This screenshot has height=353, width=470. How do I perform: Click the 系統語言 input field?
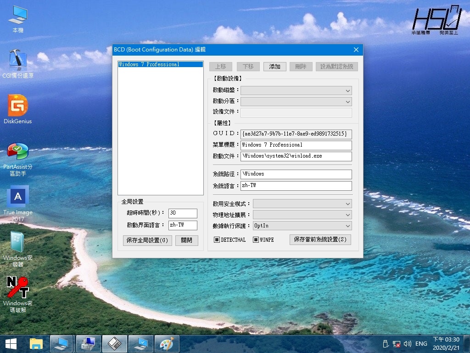coord(296,186)
